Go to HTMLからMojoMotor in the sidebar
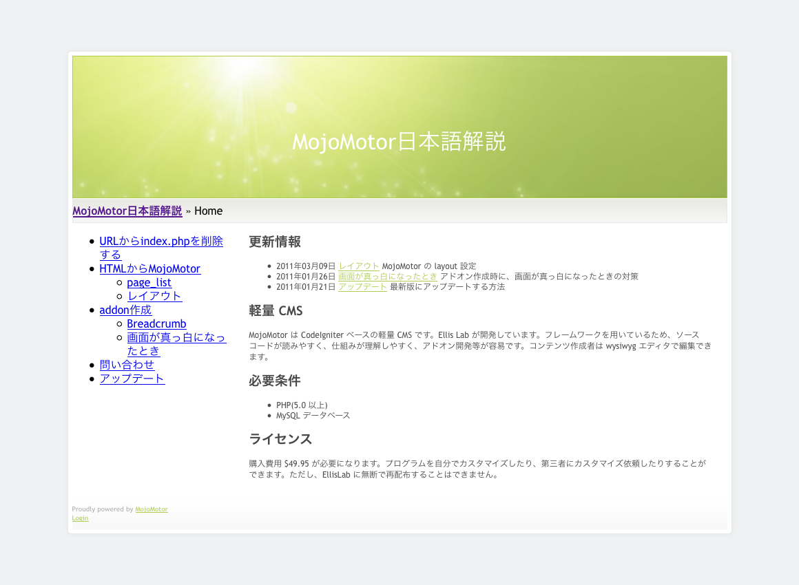799x585 pixels. click(x=150, y=268)
